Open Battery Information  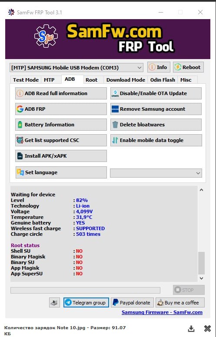61,125
